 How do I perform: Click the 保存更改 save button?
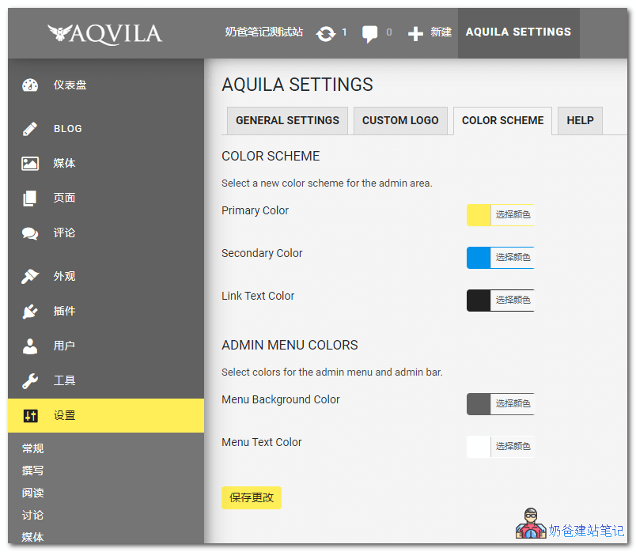(x=251, y=497)
